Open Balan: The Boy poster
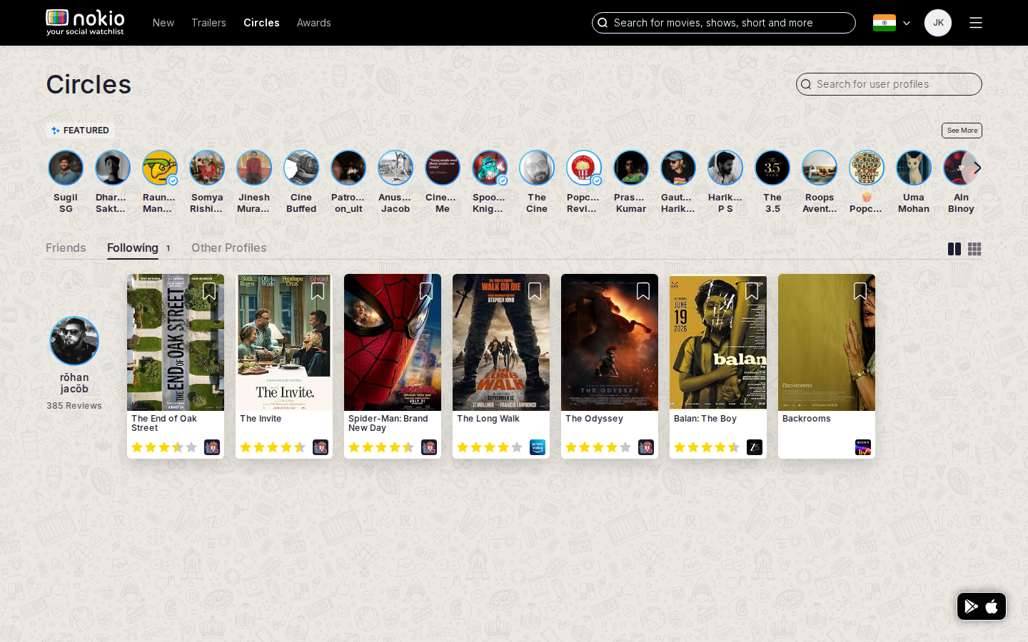 tap(718, 342)
